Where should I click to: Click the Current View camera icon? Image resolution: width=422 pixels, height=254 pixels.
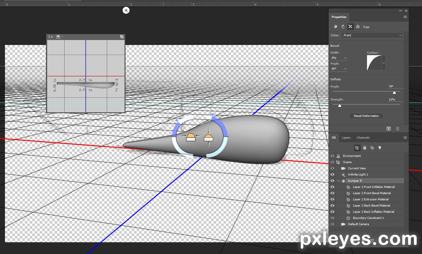pos(343,168)
